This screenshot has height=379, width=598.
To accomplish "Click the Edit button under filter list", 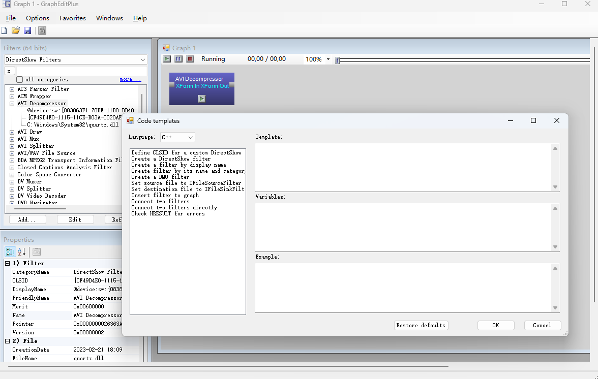I will point(75,219).
